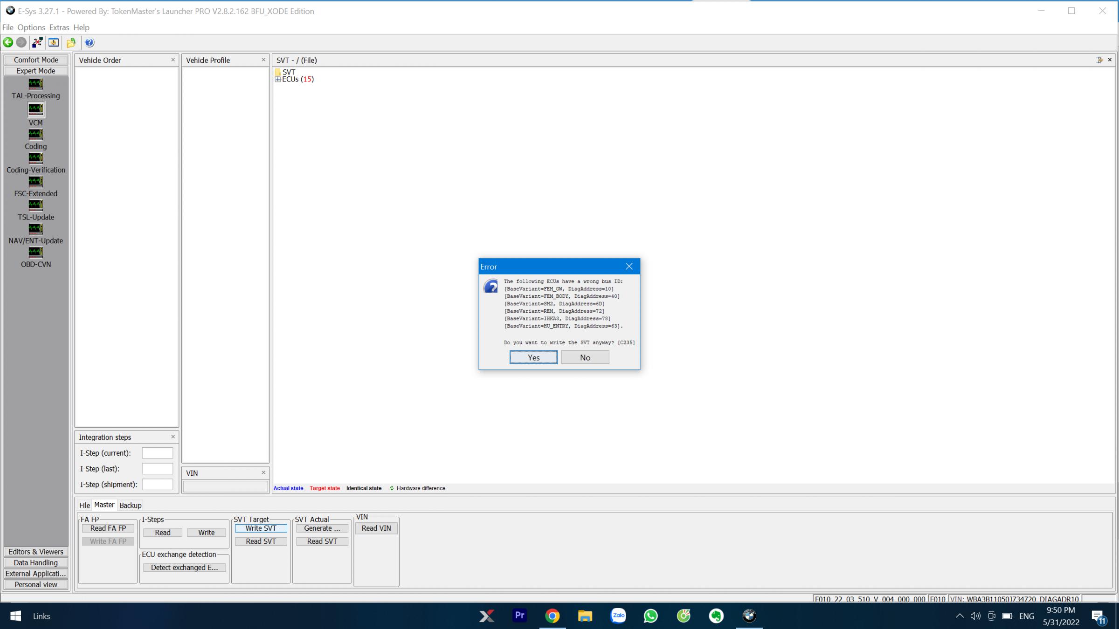This screenshot has width=1119, height=629.
Task: Select the VIN dropdown panel
Action: [x=224, y=472]
